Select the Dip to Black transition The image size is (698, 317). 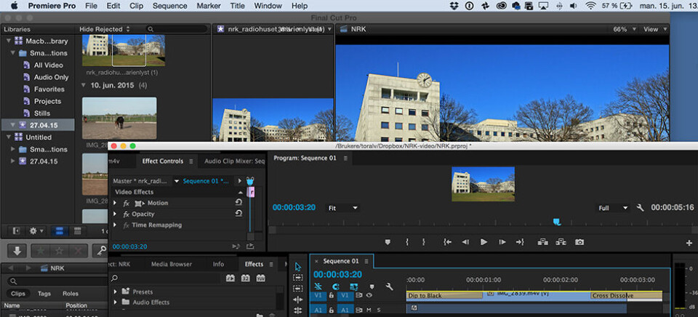(444, 296)
